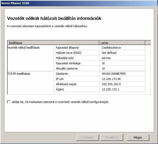Screen dimensions: 158x144
Task: Click the Mégse cancel button
Action: click(138, 137)
